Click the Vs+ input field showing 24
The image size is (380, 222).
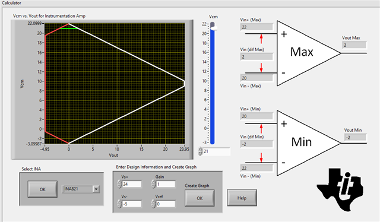coord(132,184)
